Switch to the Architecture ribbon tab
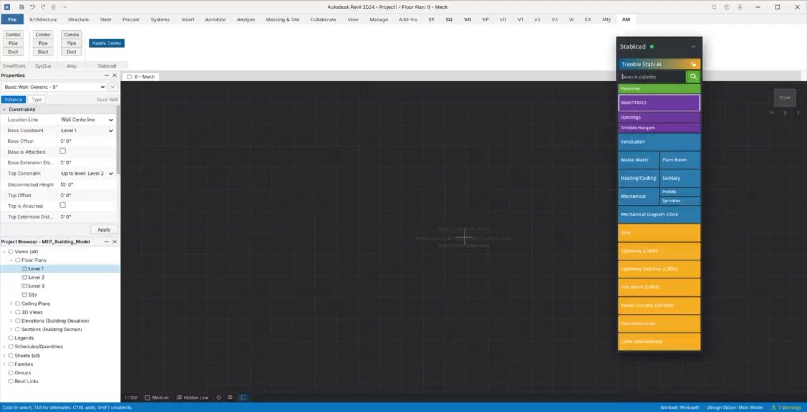807x412 pixels. pyautogui.click(x=43, y=20)
